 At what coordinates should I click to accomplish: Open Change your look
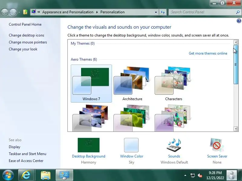(23, 49)
